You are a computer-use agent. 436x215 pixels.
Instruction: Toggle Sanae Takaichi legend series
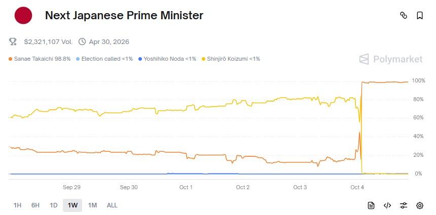click(40, 59)
